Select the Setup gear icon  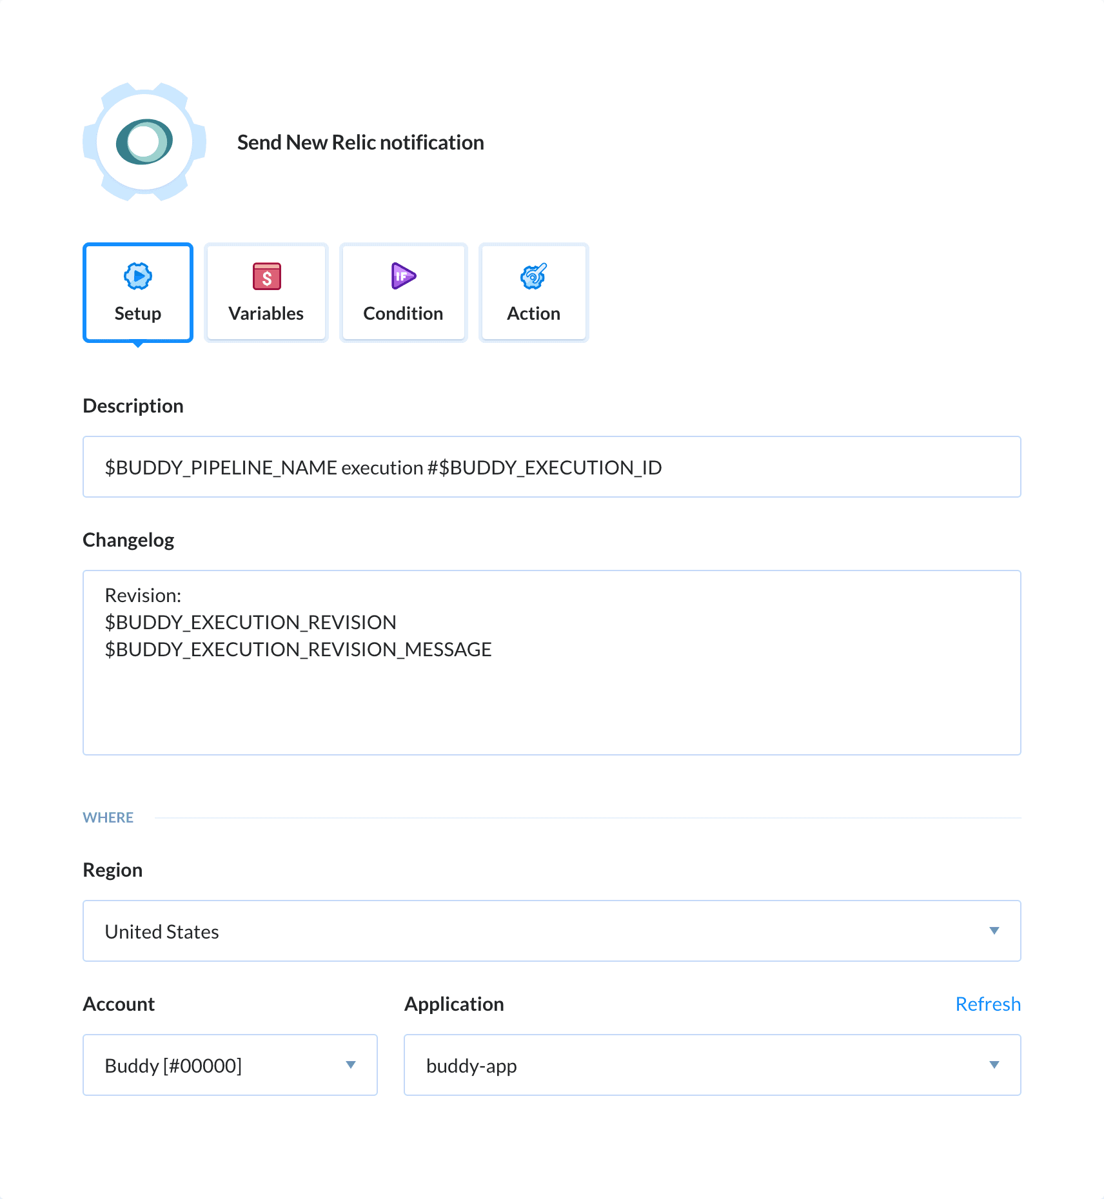137,277
